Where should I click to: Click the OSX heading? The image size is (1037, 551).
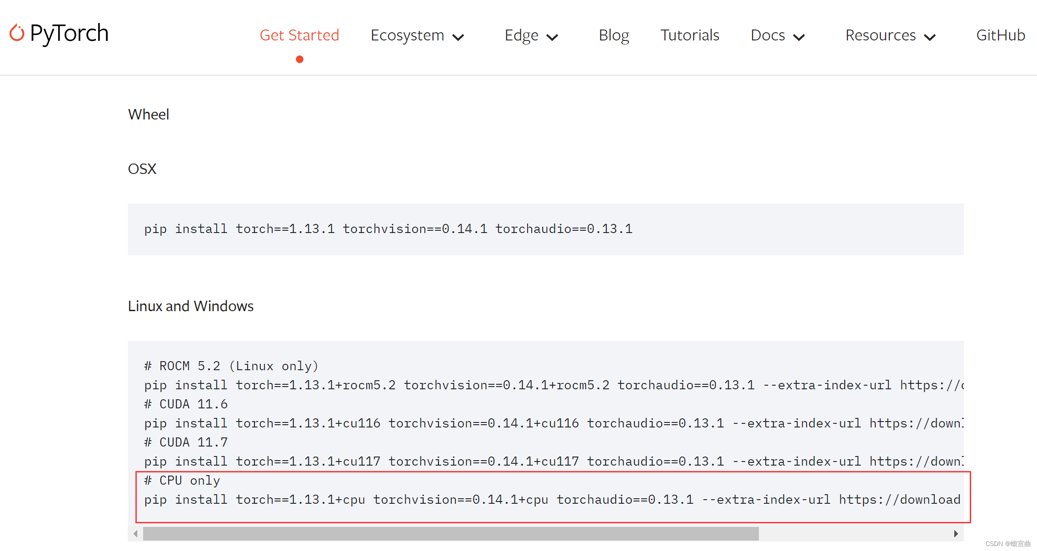[x=142, y=169]
